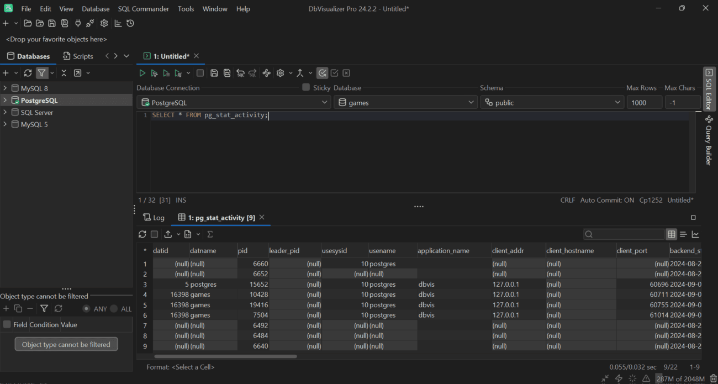Click the memory usage bar 287M of 2048M
The image size is (718, 384).
680,378
